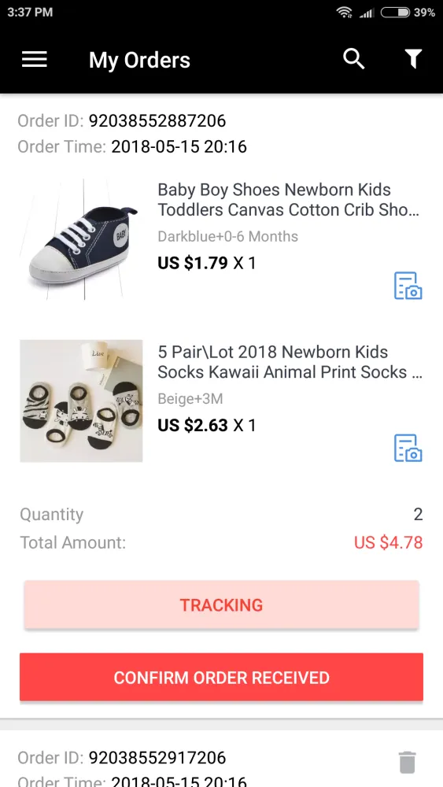Open the navy baby shoe thumbnail
This screenshot has height=787, width=443.
(x=81, y=239)
